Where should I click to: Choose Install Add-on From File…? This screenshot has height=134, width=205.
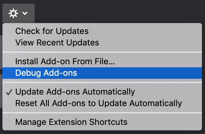(102, 62)
